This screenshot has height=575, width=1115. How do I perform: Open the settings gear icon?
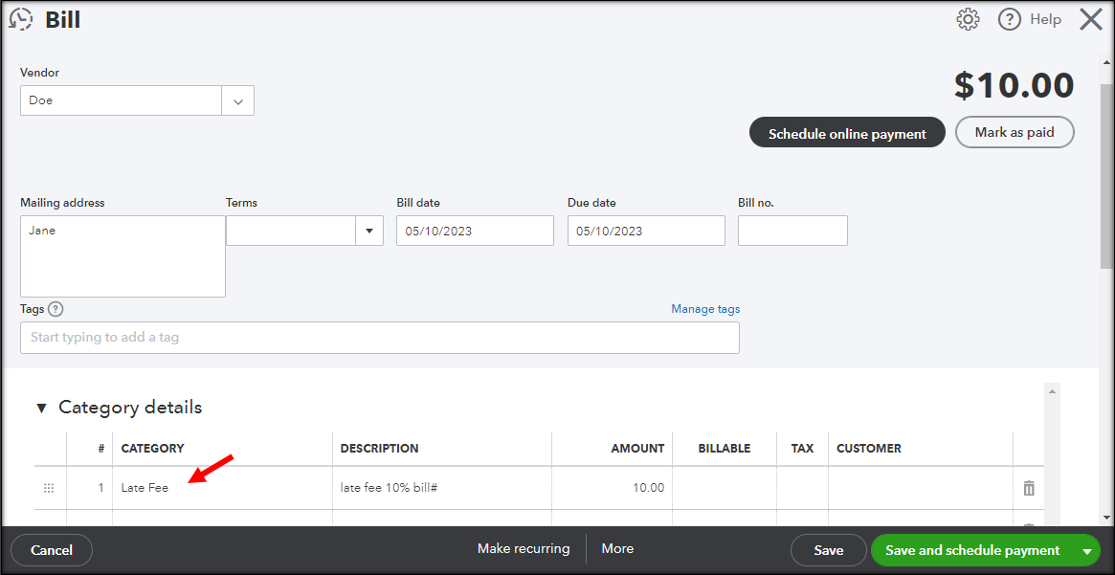pyautogui.click(x=969, y=19)
